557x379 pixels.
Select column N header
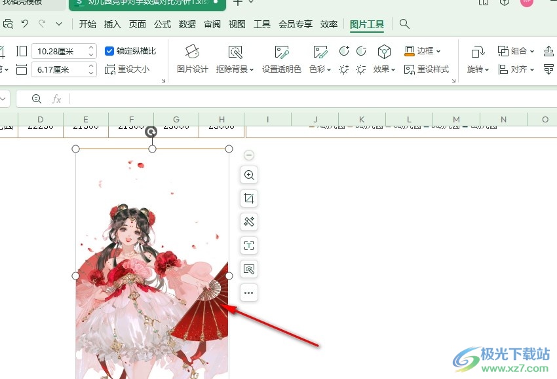(503, 120)
